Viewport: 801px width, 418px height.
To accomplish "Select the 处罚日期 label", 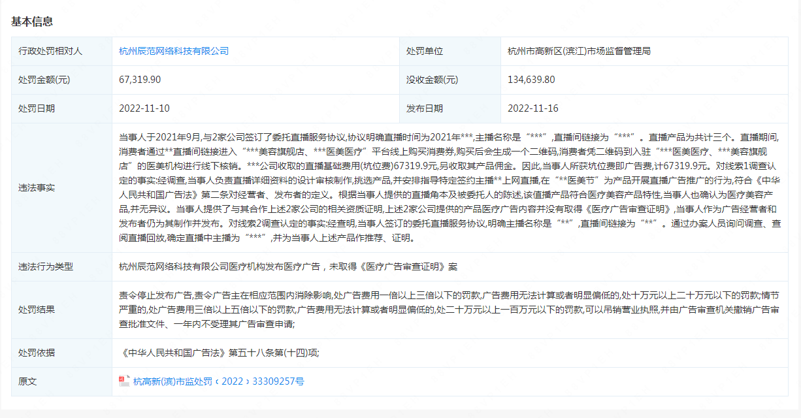I will click(37, 108).
